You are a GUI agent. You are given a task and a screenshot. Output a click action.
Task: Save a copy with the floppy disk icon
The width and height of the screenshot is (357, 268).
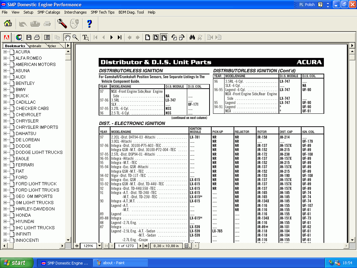point(29,37)
